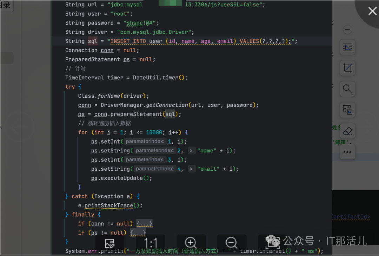Click the DateUtil.timer() call
Viewport: 379px width, 256px height.
pyautogui.click(x=159, y=78)
